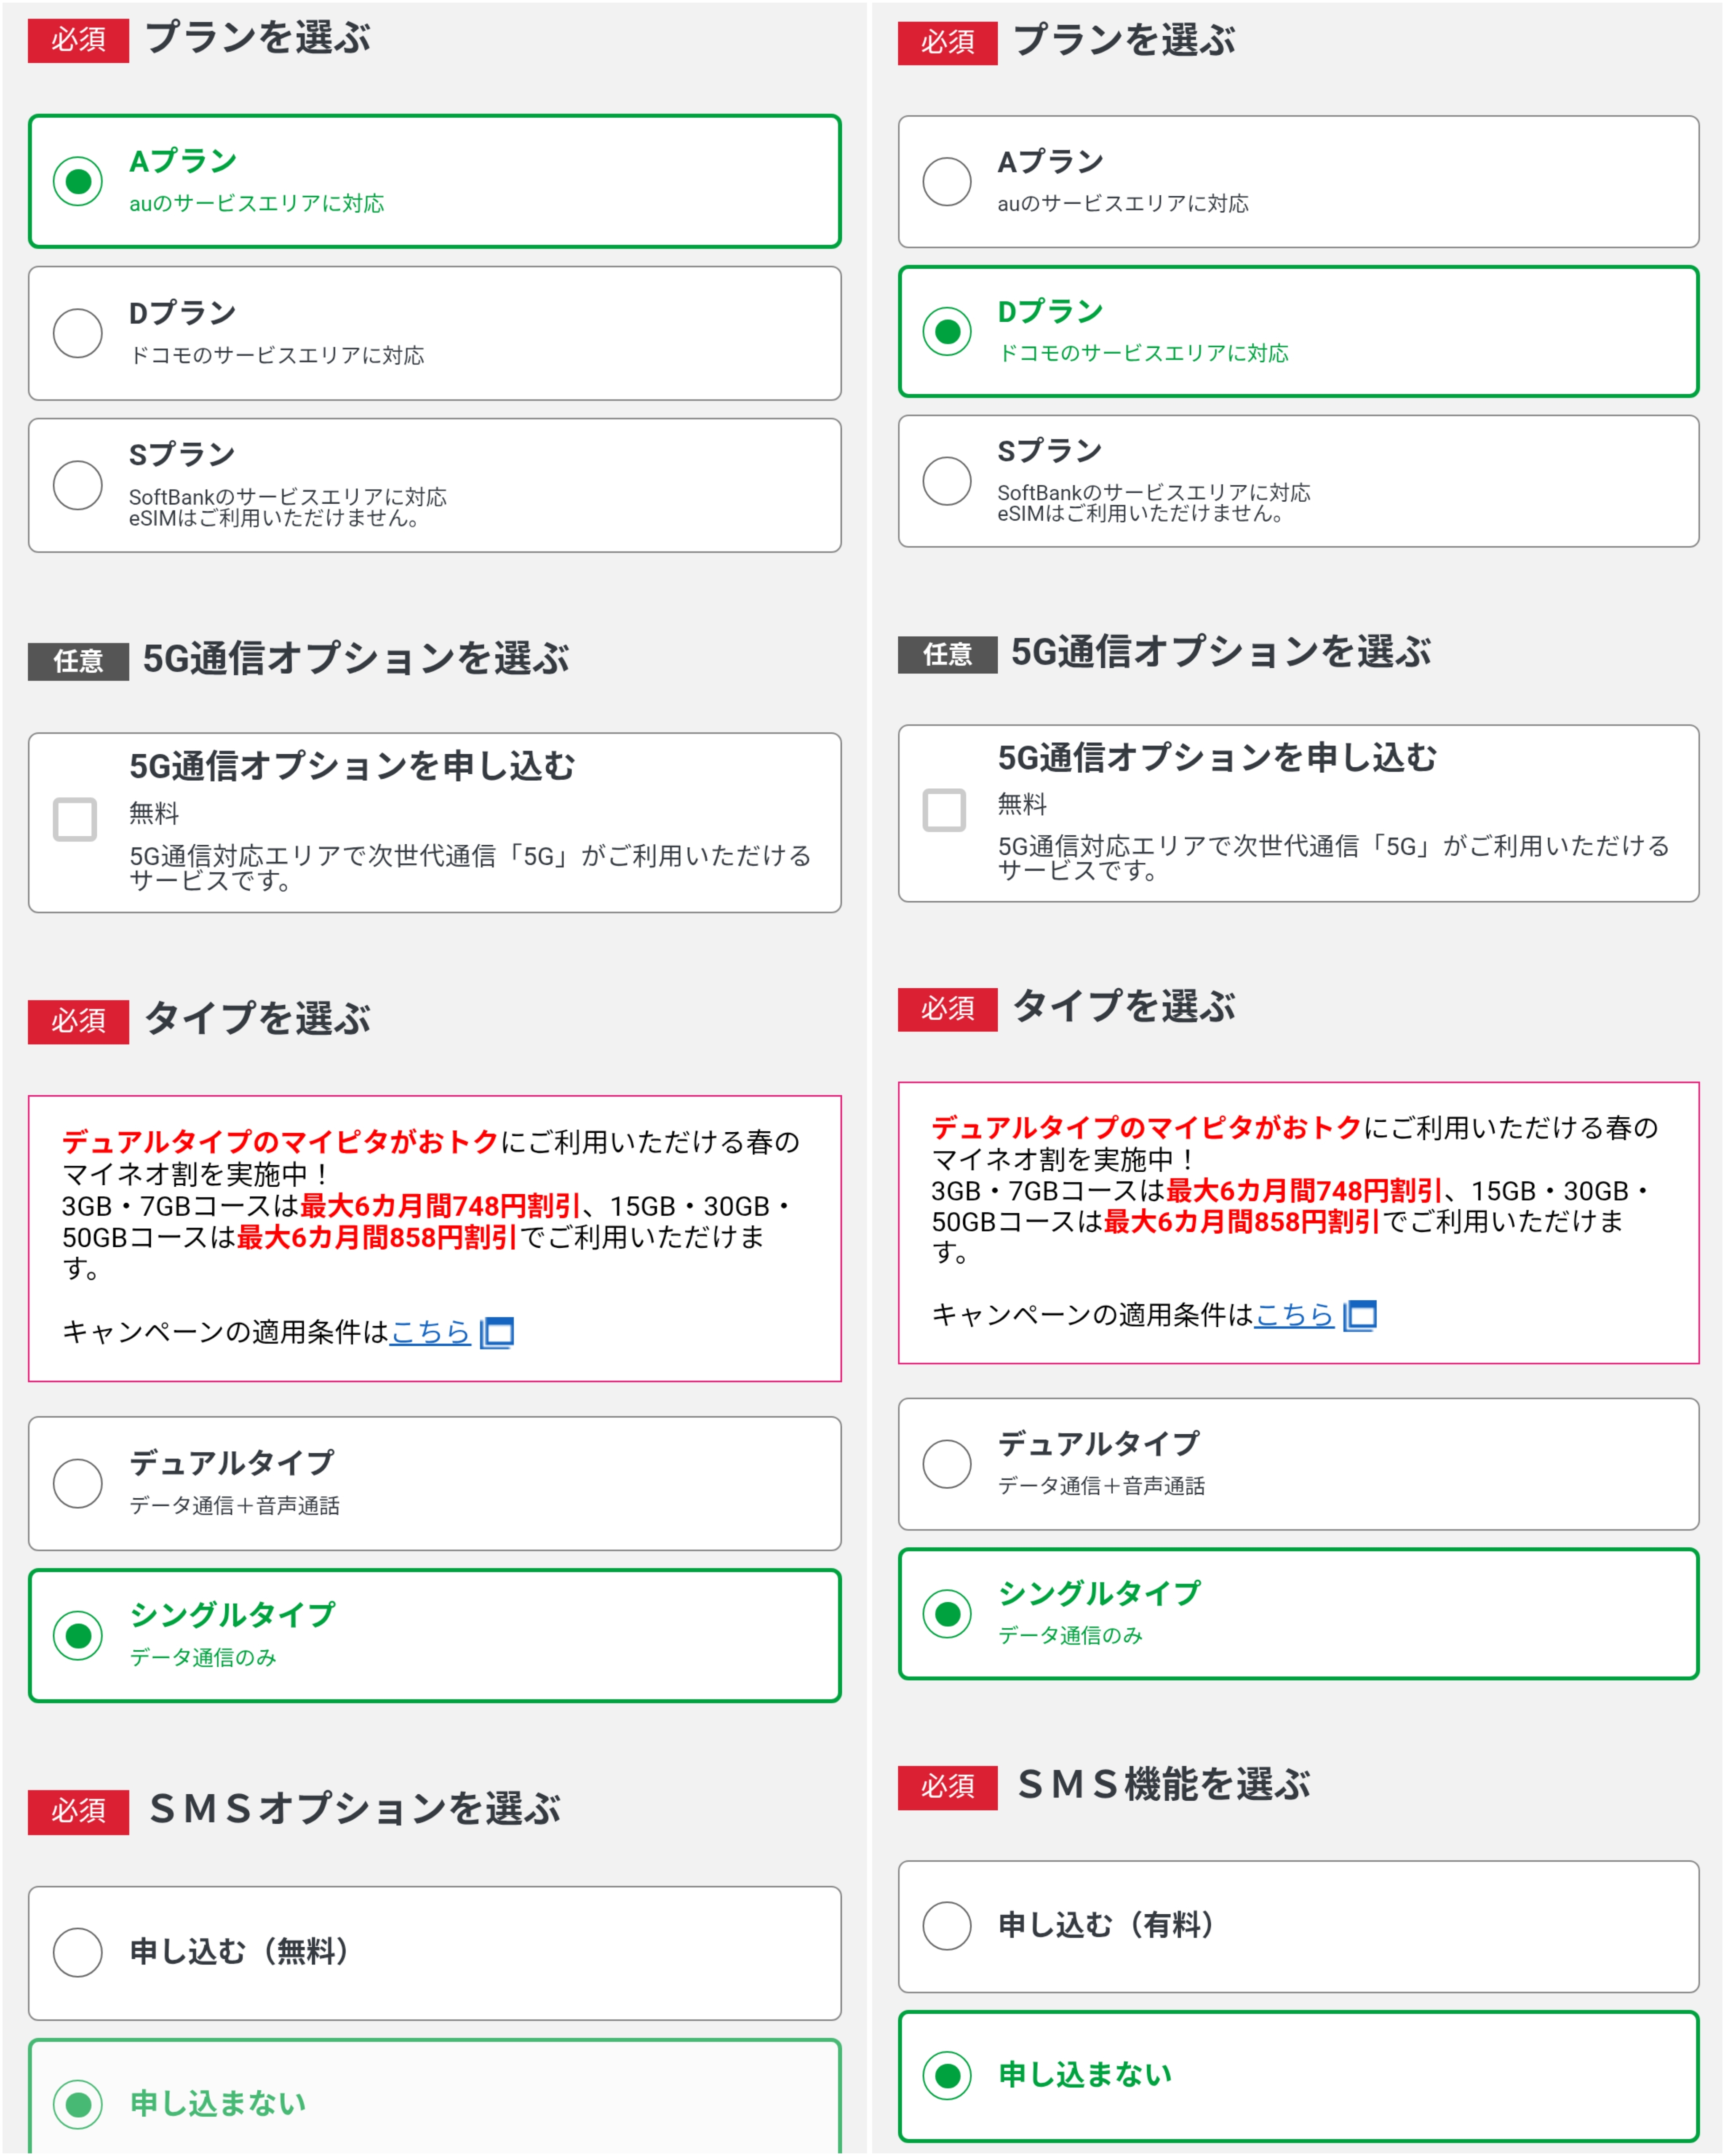Select Aプラン radio in left panel
The width and height of the screenshot is (1725, 2156).
78,181
